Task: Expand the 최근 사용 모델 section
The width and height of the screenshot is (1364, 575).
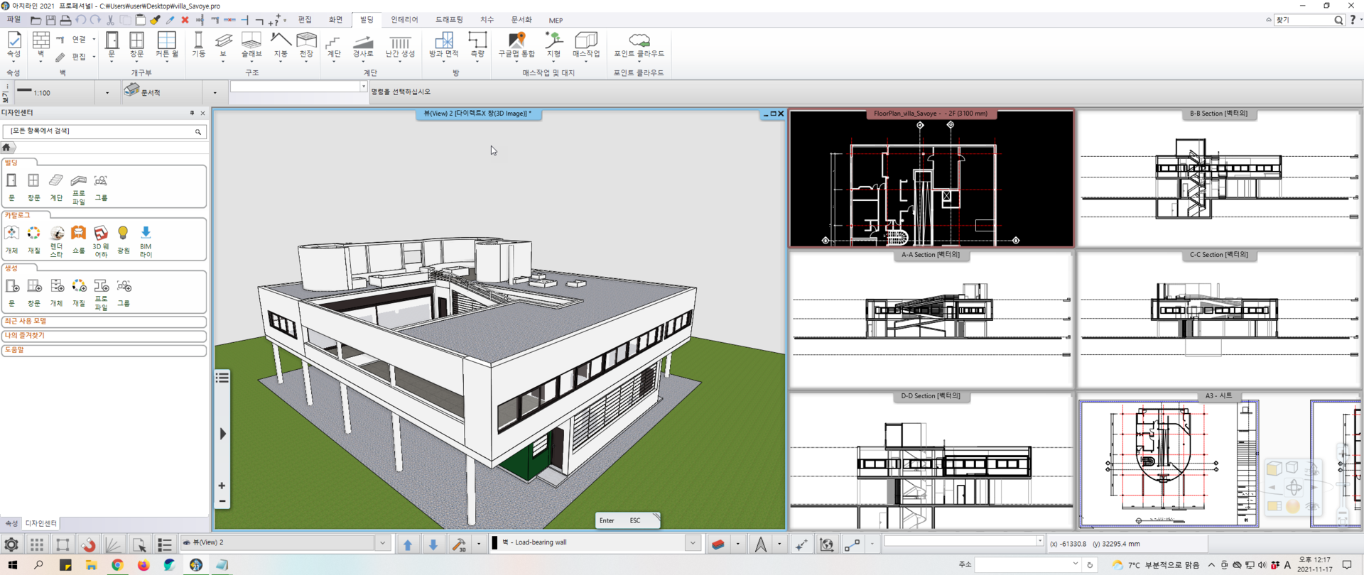Action: (104, 322)
